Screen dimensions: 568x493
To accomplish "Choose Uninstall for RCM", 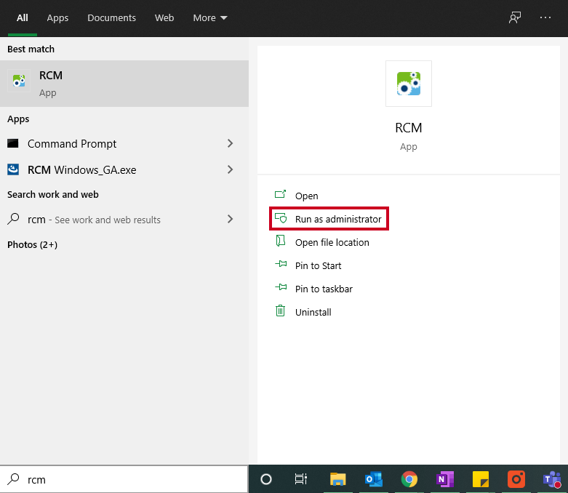I will (313, 312).
